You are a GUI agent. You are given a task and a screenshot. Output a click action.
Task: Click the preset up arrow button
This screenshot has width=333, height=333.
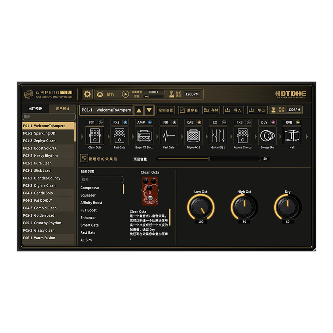click(139, 110)
